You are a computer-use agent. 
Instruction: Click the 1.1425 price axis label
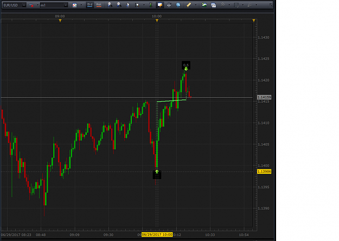(x=264, y=59)
